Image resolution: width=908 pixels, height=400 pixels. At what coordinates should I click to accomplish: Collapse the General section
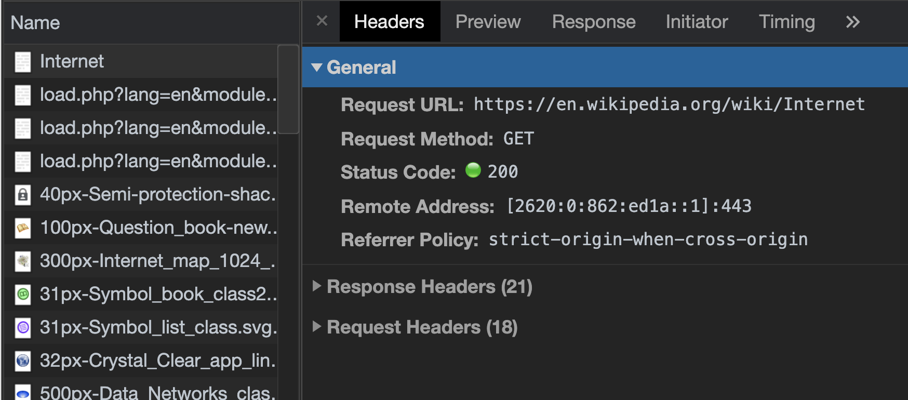point(317,67)
